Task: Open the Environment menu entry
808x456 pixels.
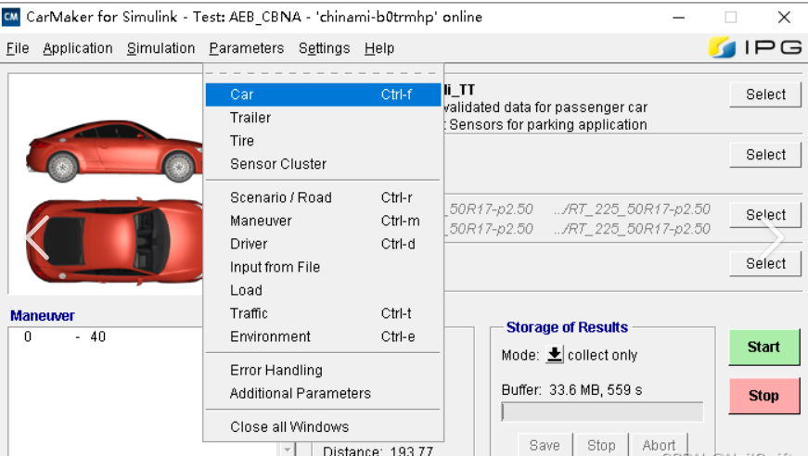Action: [x=323, y=336]
